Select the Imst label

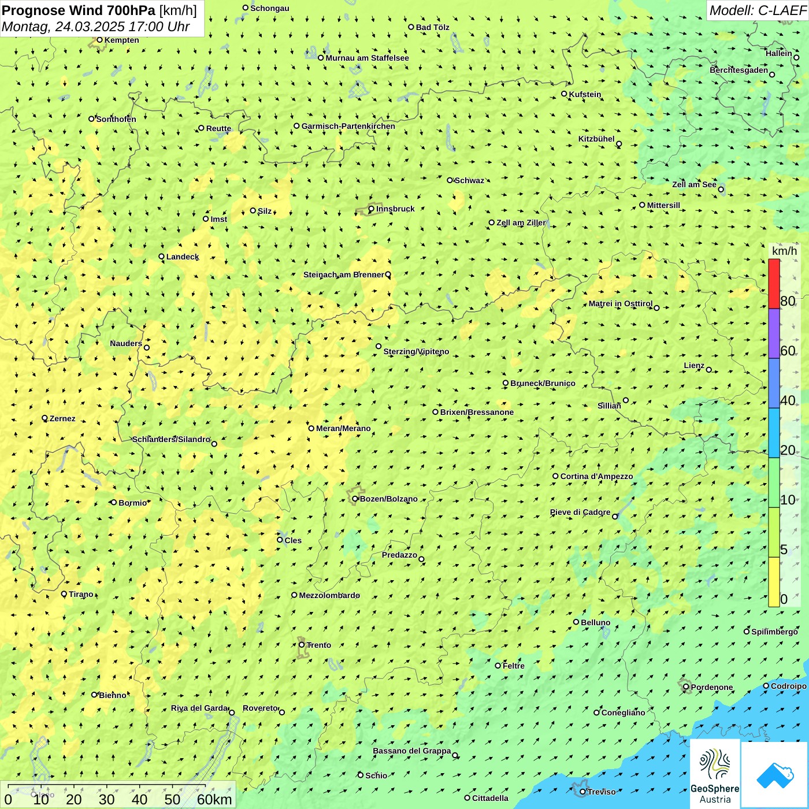(x=219, y=219)
